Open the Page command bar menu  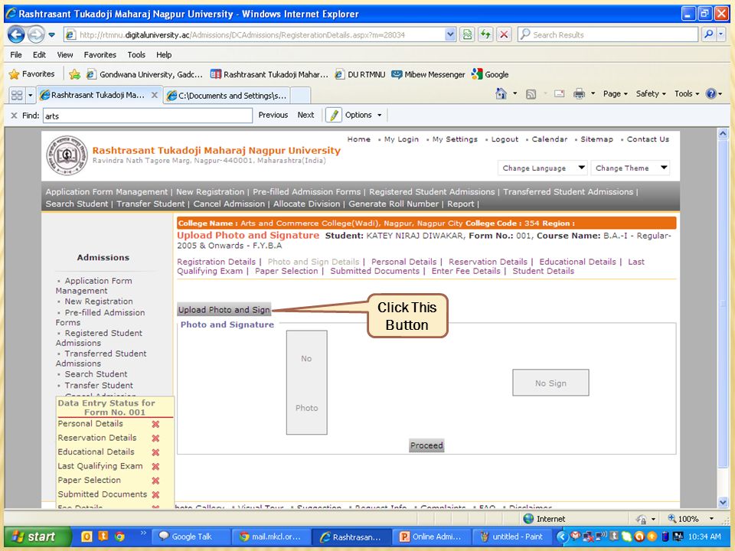[615, 93]
